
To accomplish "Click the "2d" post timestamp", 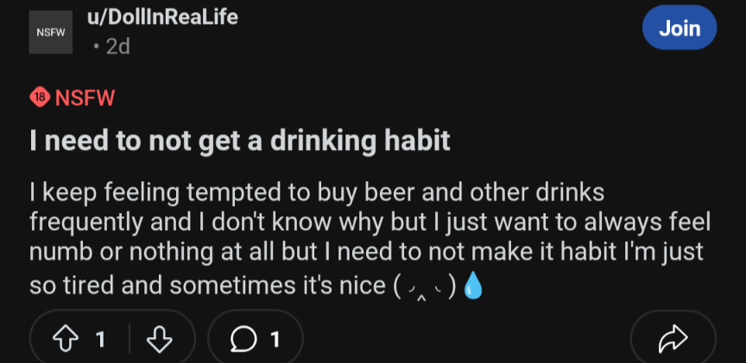I will [117, 47].
